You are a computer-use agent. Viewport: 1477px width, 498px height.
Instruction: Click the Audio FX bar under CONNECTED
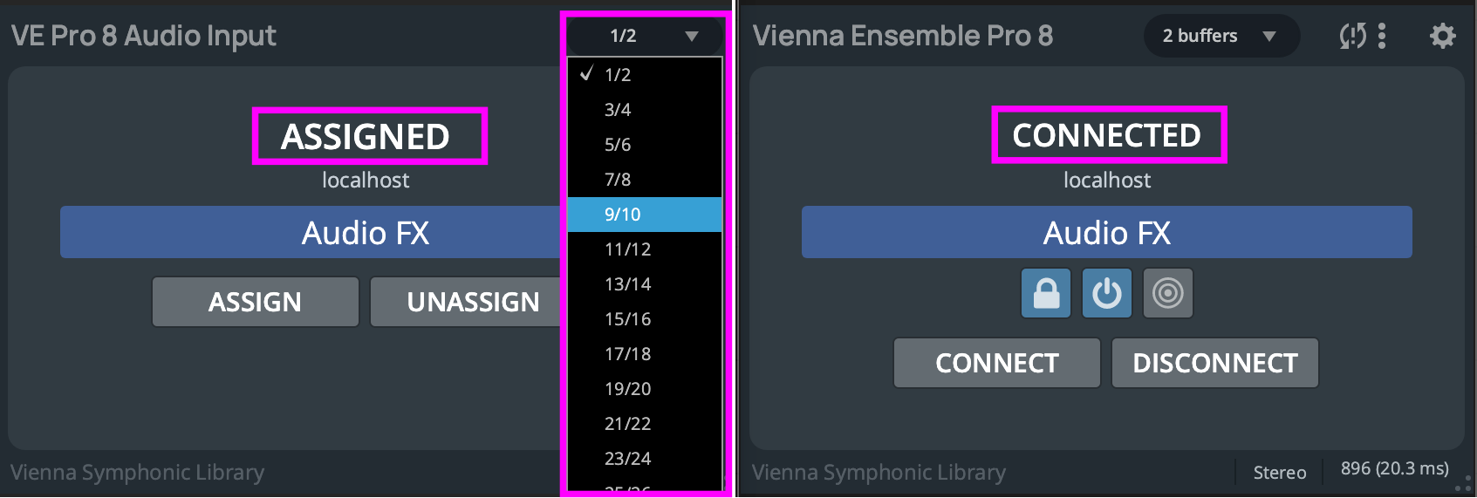point(1106,232)
